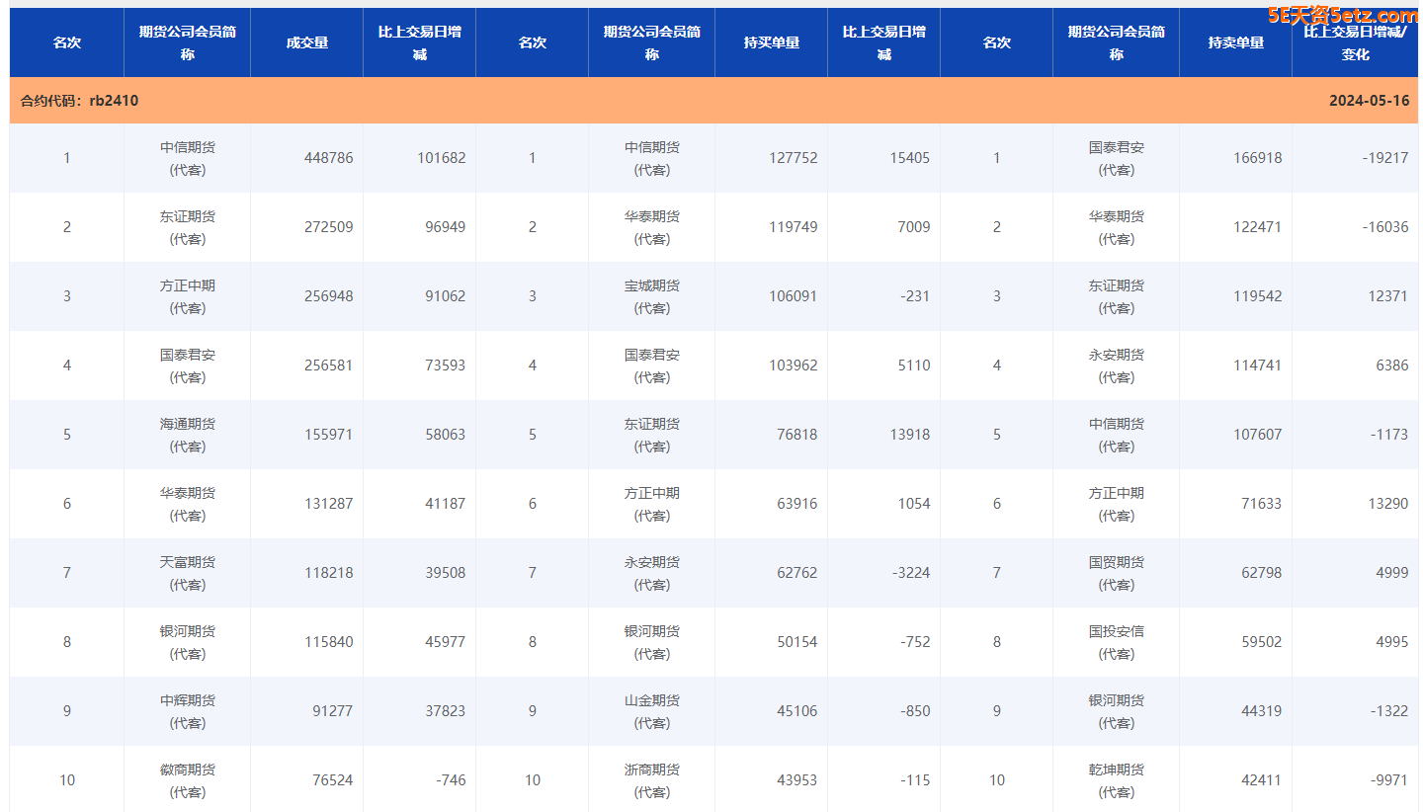
Task: Select volume value 256581
Action: pos(328,365)
